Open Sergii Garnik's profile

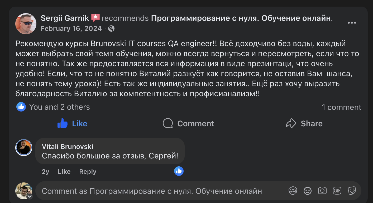(65, 18)
